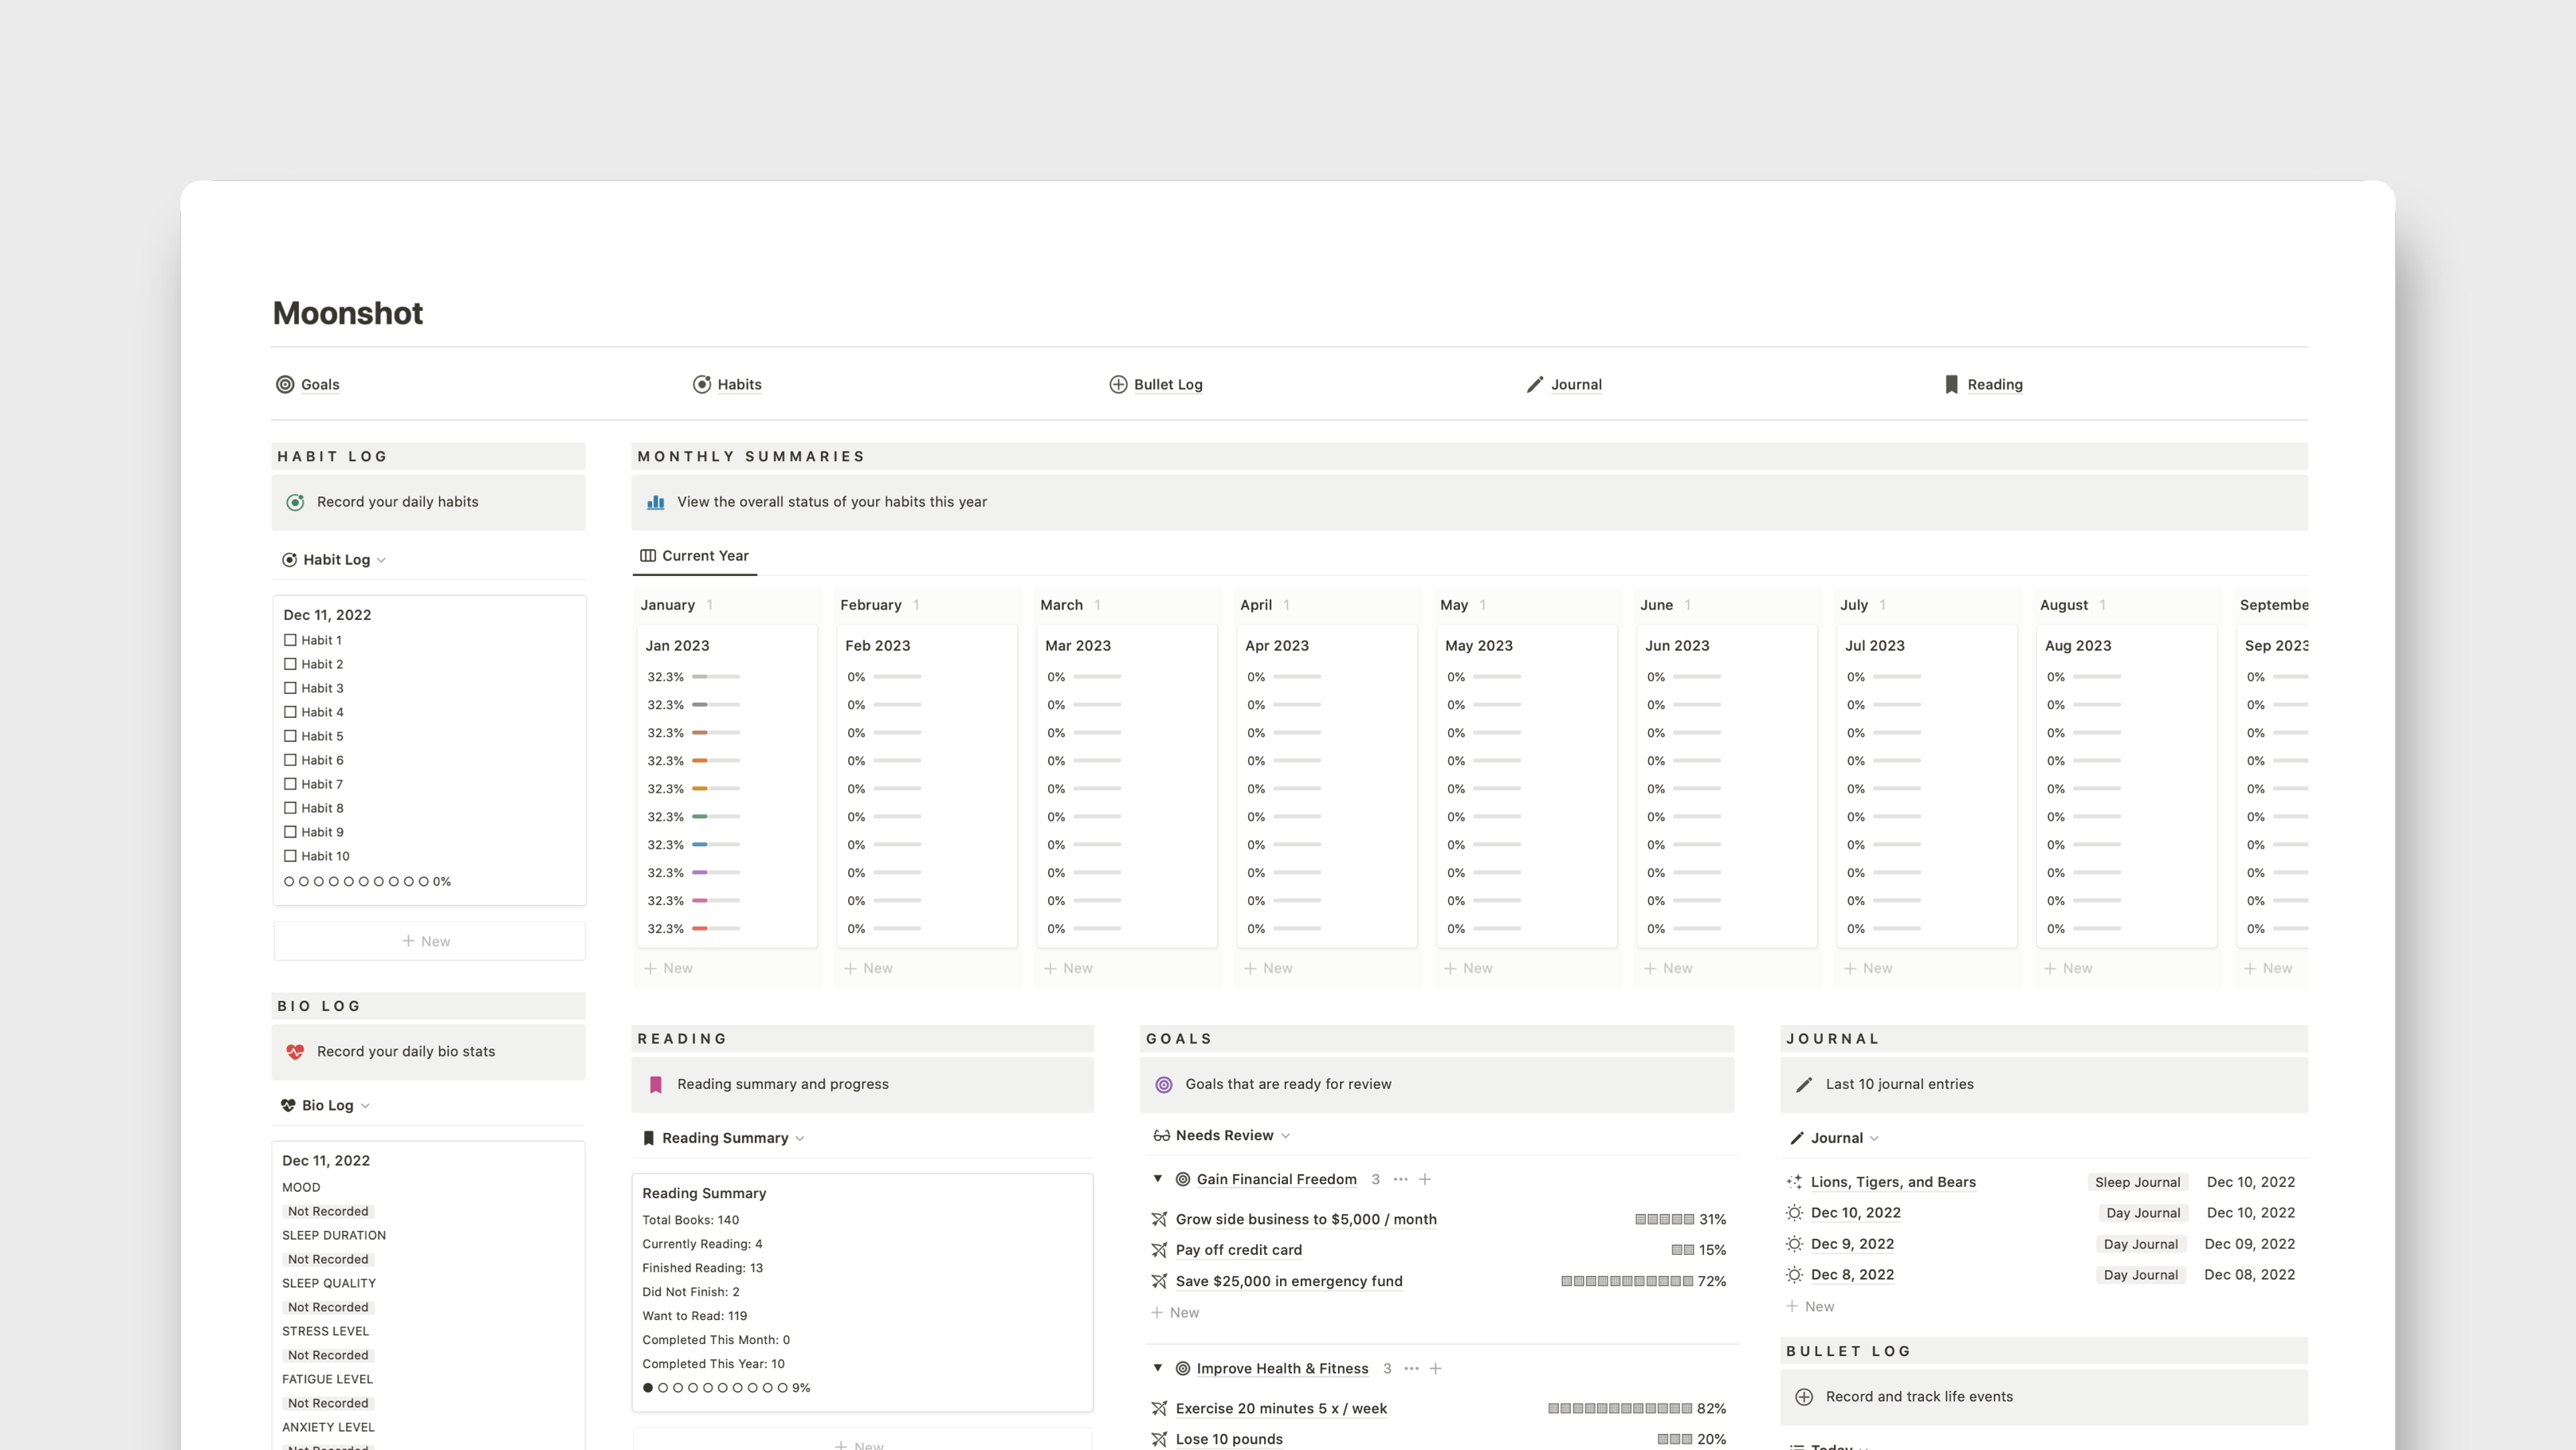Open the Habit Log view dropdown
Image resolution: width=2576 pixels, height=1450 pixels.
tap(334, 559)
